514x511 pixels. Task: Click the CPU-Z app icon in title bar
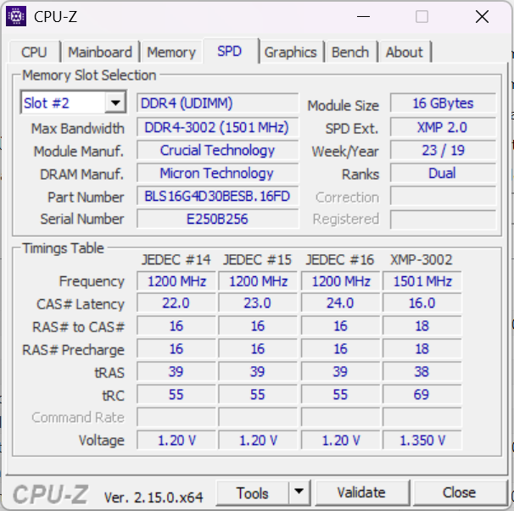click(x=16, y=16)
